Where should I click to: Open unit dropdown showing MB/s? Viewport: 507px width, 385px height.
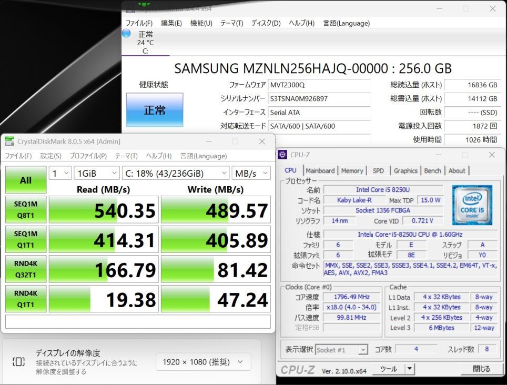coord(251,173)
